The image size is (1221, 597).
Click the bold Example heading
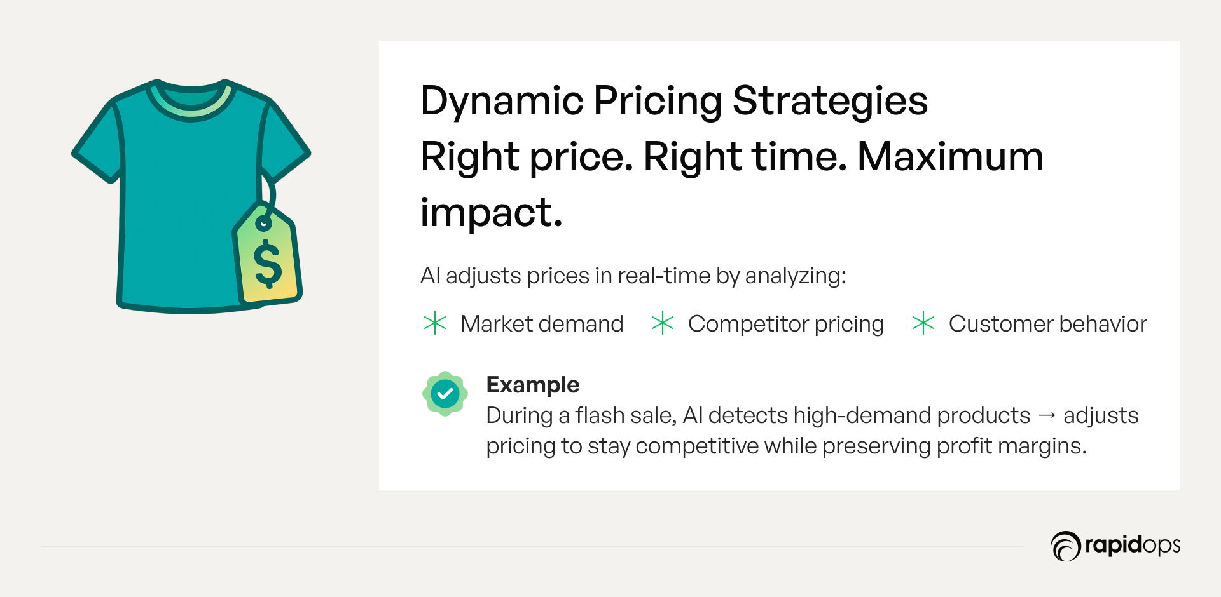(x=533, y=385)
